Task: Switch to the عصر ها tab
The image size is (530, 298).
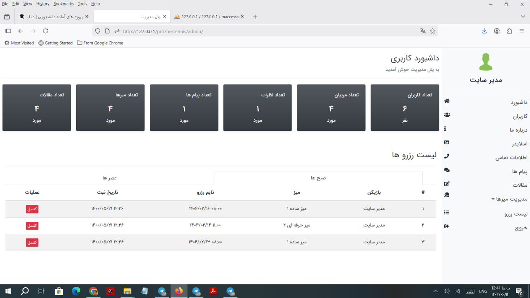Action: pyautogui.click(x=110, y=178)
